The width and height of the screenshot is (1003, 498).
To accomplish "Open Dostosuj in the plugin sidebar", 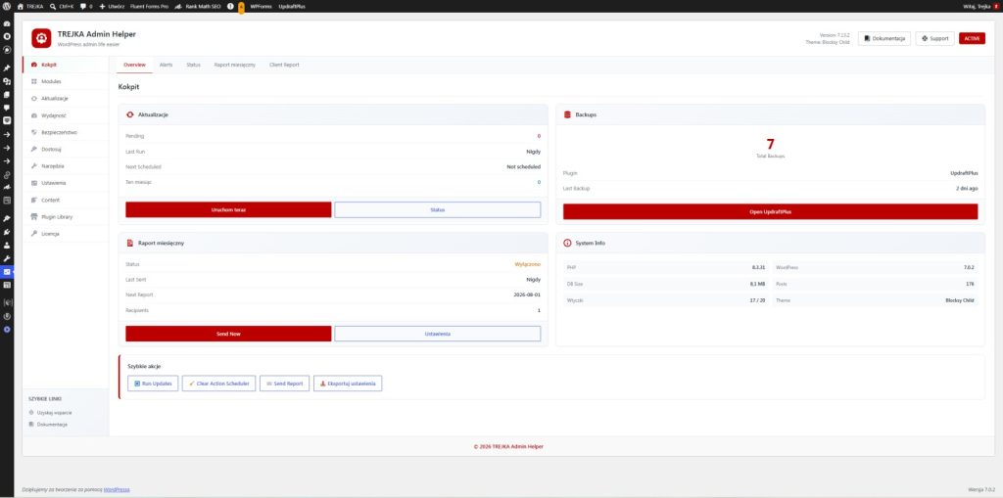I will [x=66, y=149].
